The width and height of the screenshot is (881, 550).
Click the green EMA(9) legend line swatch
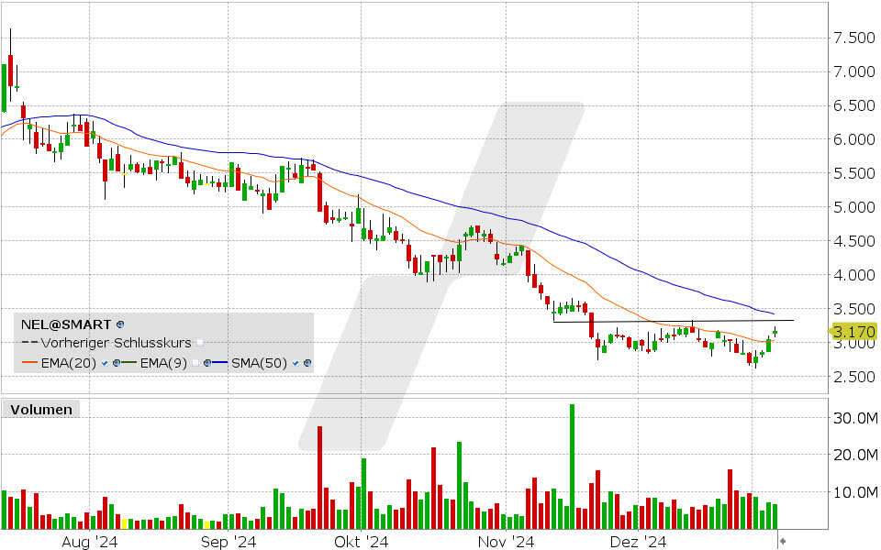pos(129,363)
